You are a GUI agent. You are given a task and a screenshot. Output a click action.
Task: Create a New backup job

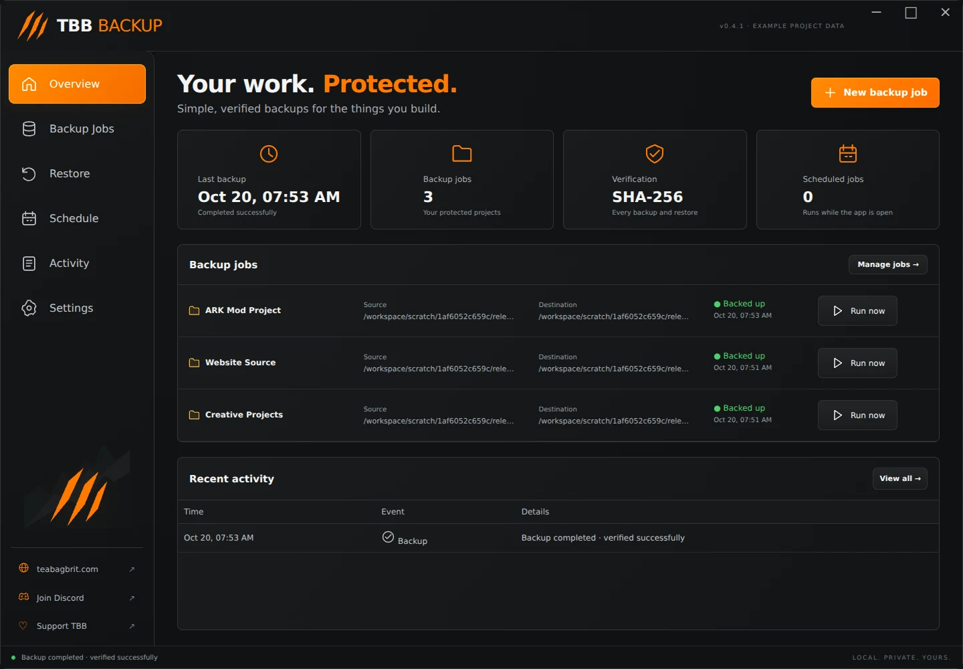tap(875, 93)
